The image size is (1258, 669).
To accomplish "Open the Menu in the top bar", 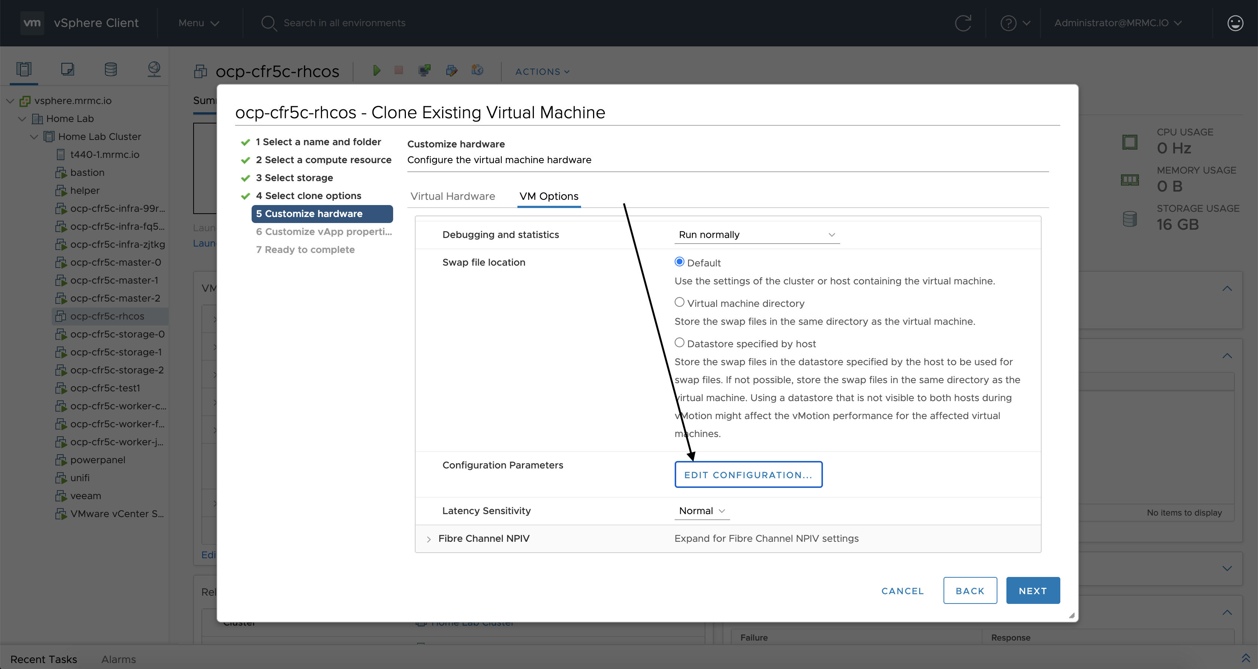I will (x=197, y=23).
